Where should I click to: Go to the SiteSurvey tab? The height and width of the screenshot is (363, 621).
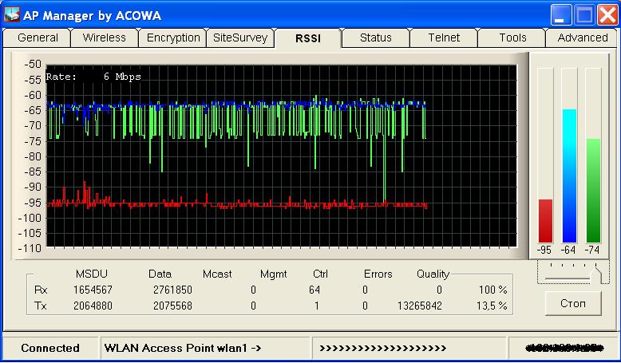point(240,38)
